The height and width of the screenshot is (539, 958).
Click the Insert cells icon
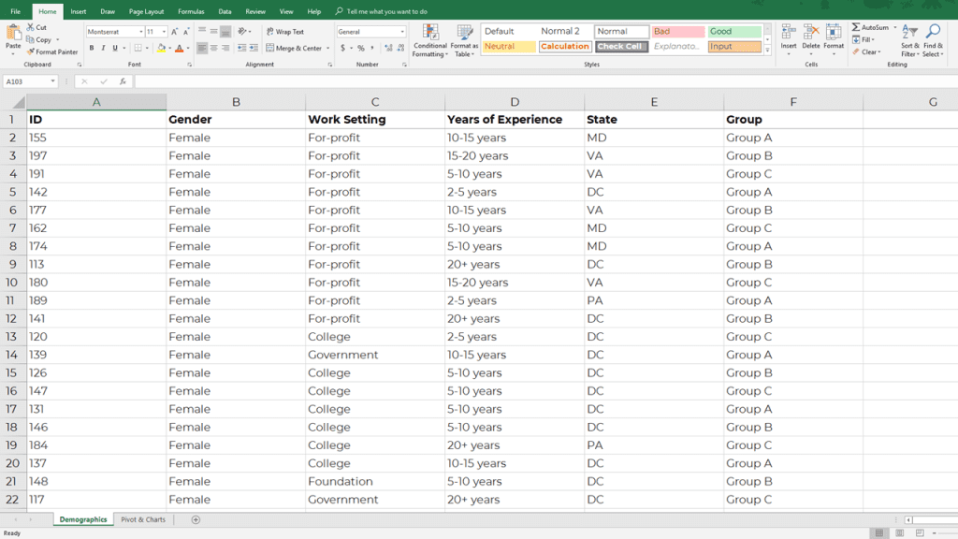(789, 33)
